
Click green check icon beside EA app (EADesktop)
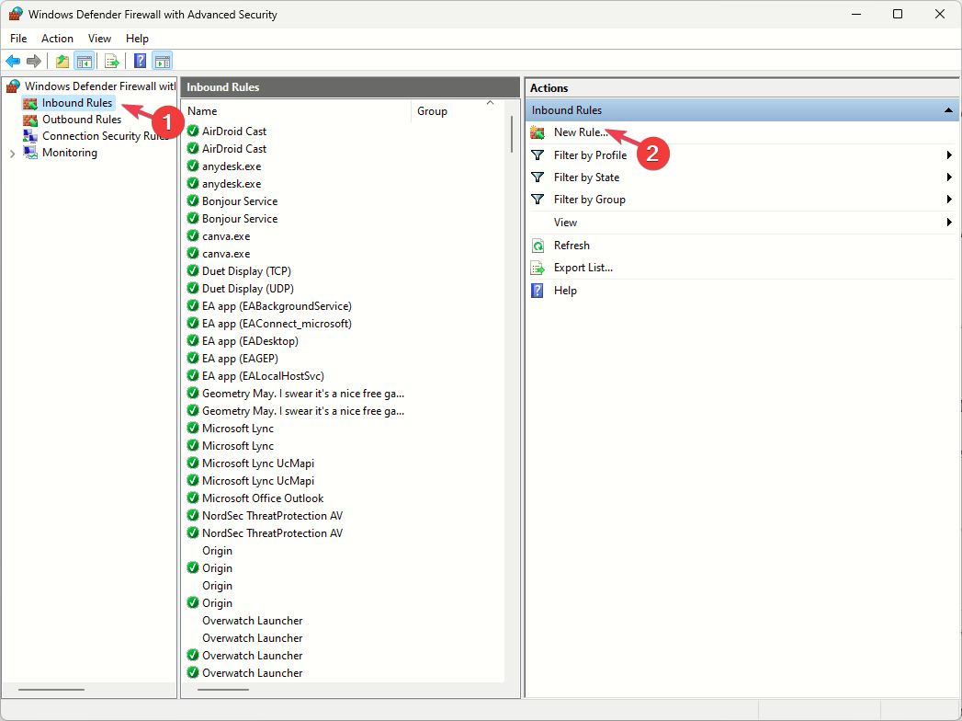click(193, 340)
